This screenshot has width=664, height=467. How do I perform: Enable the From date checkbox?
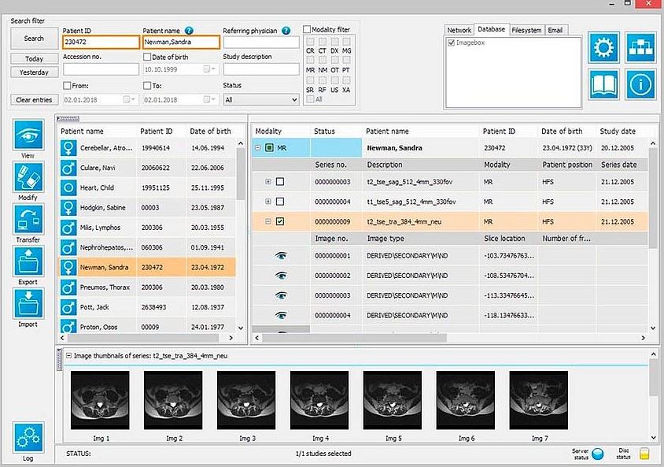point(67,86)
